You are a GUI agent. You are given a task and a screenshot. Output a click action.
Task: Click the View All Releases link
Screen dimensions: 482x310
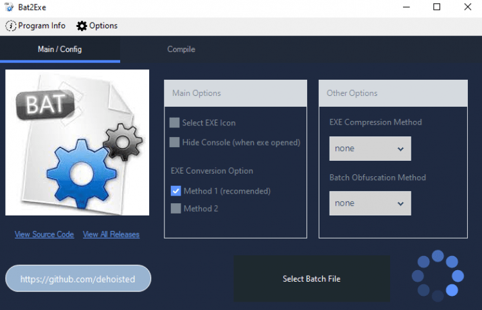pos(111,234)
